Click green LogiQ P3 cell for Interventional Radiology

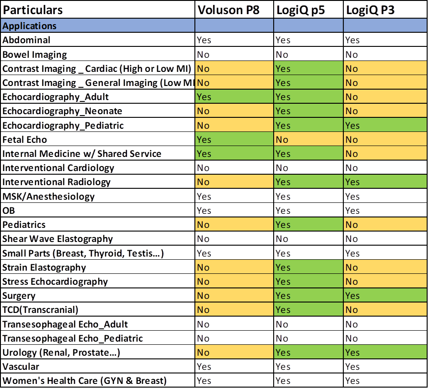pos(385,182)
